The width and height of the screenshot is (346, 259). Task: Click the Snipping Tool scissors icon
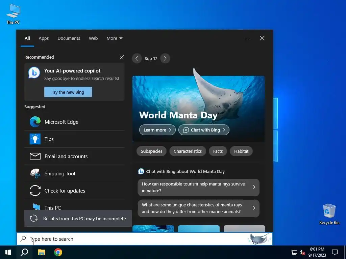click(35, 173)
